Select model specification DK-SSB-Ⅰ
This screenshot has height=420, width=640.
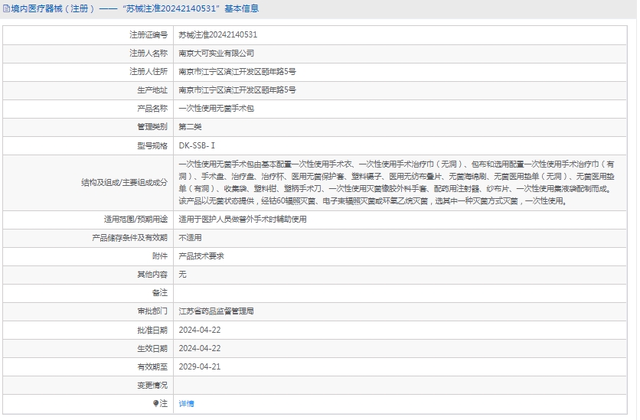click(x=197, y=145)
